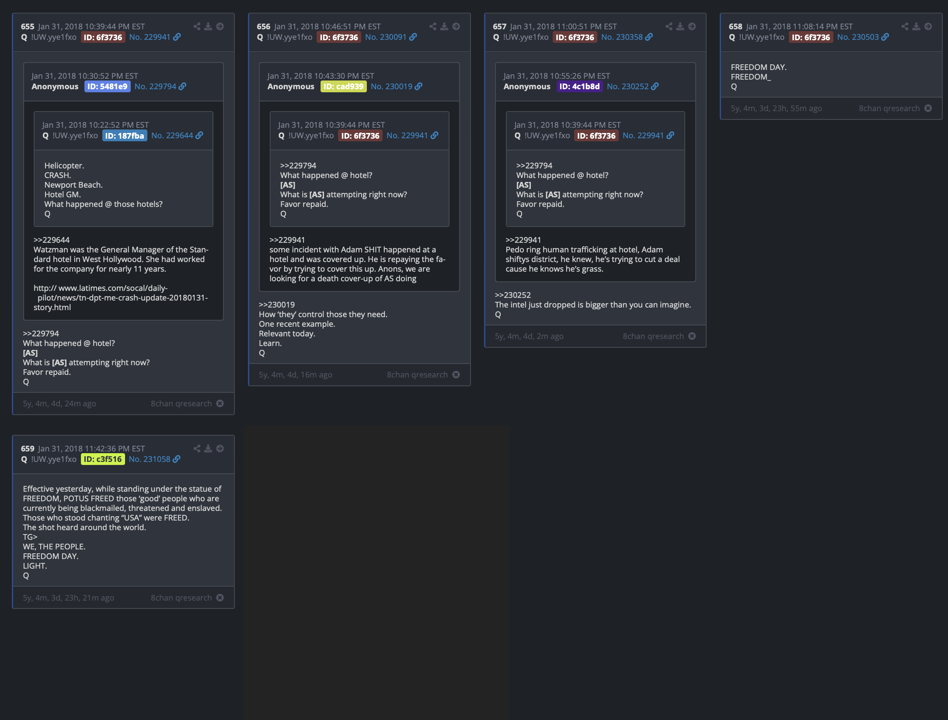
Task: Click 8chan qresearch label on post 658
Action: (x=889, y=108)
